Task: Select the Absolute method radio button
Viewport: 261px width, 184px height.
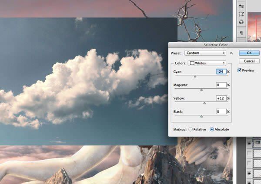Action: 211,129
